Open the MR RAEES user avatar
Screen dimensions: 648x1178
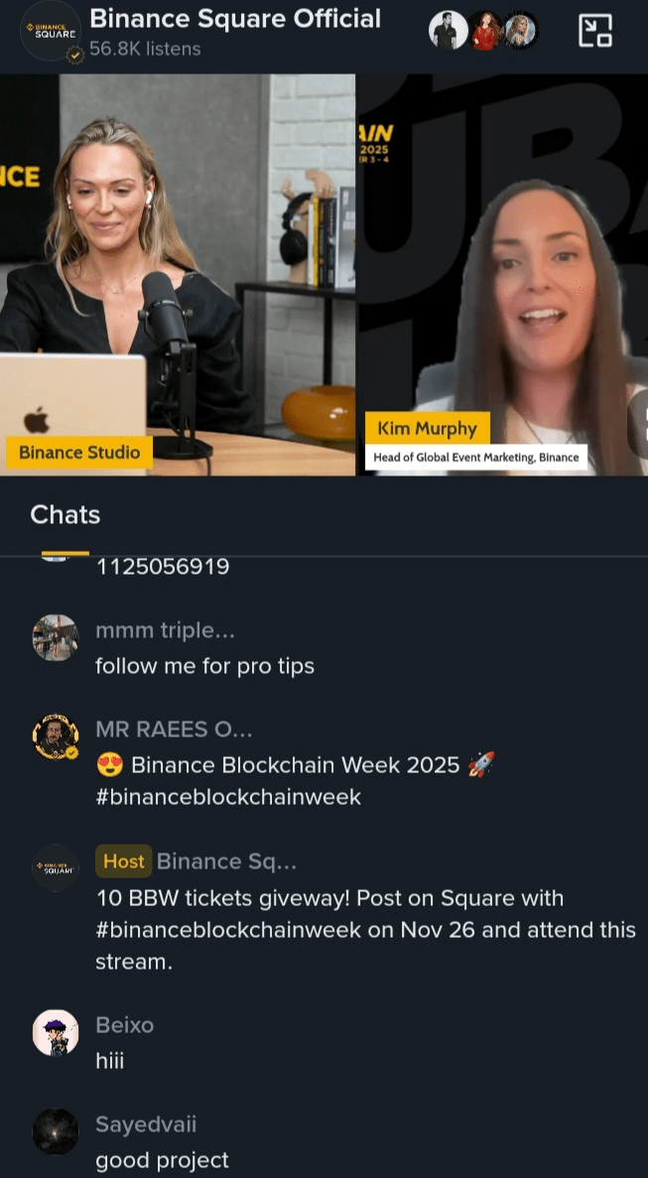(x=56, y=737)
